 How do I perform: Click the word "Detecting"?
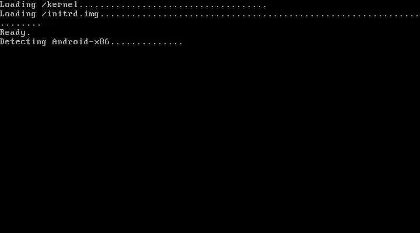click(x=23, y=42)
